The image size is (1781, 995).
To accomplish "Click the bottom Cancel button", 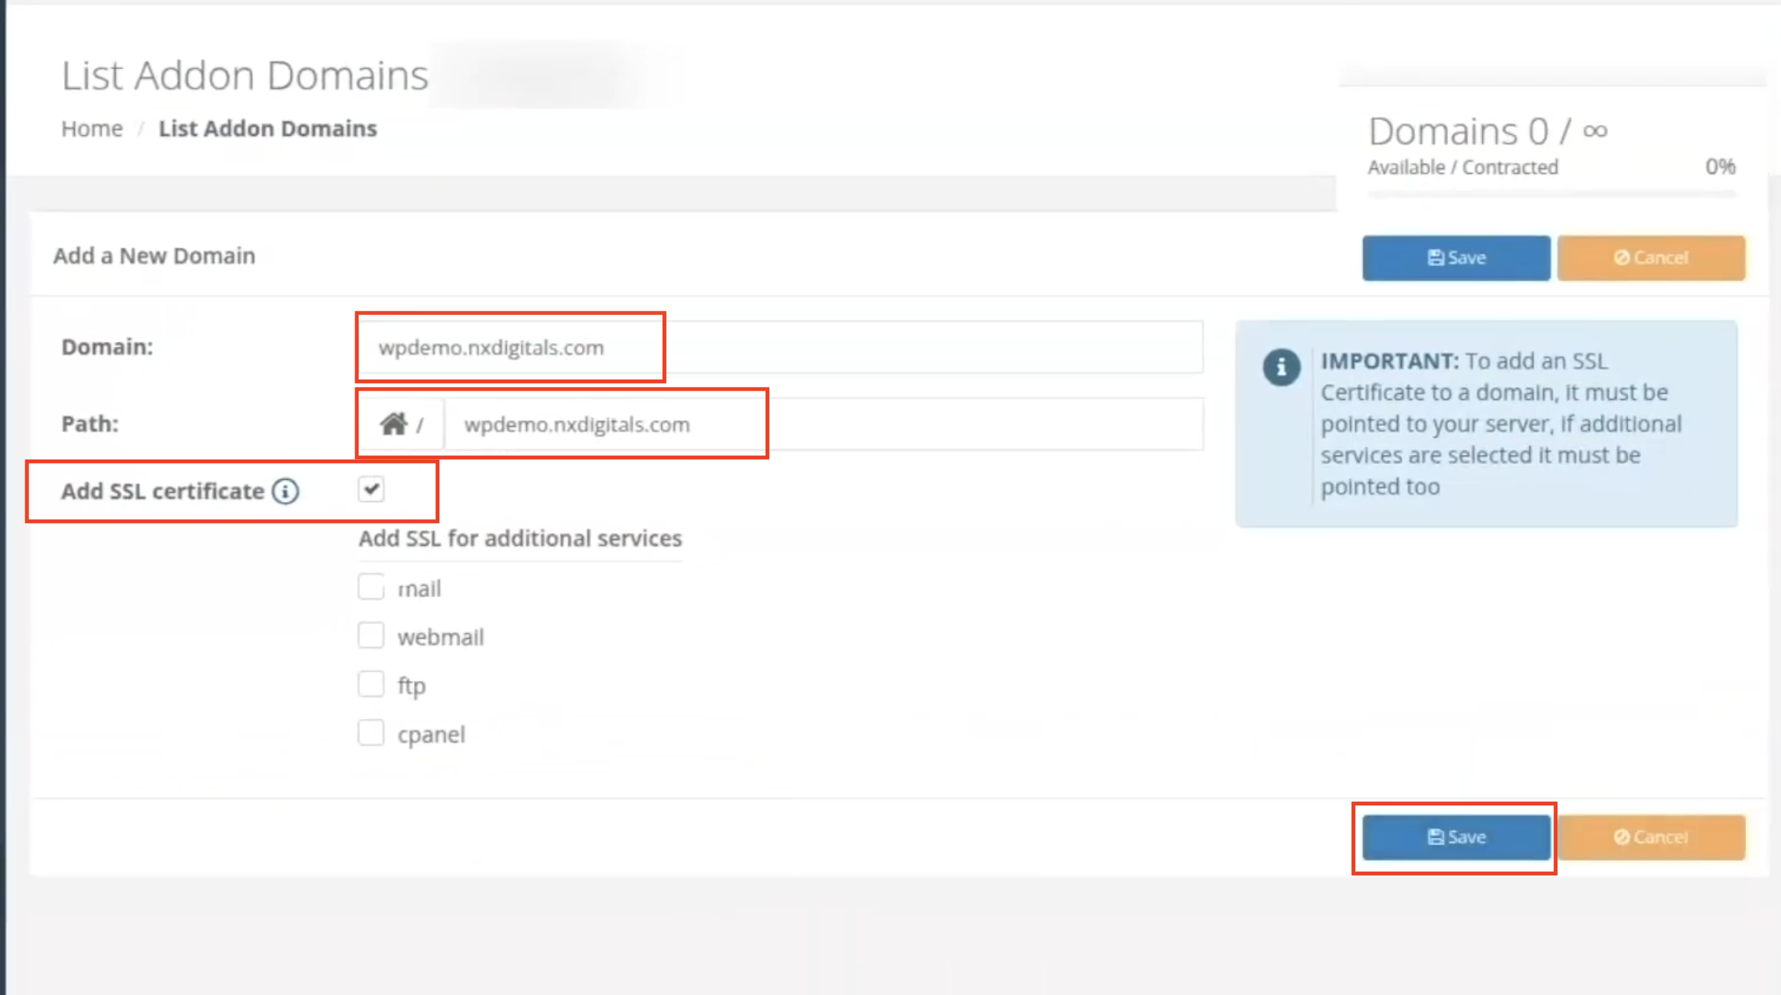I will [x=1651, y=837].
